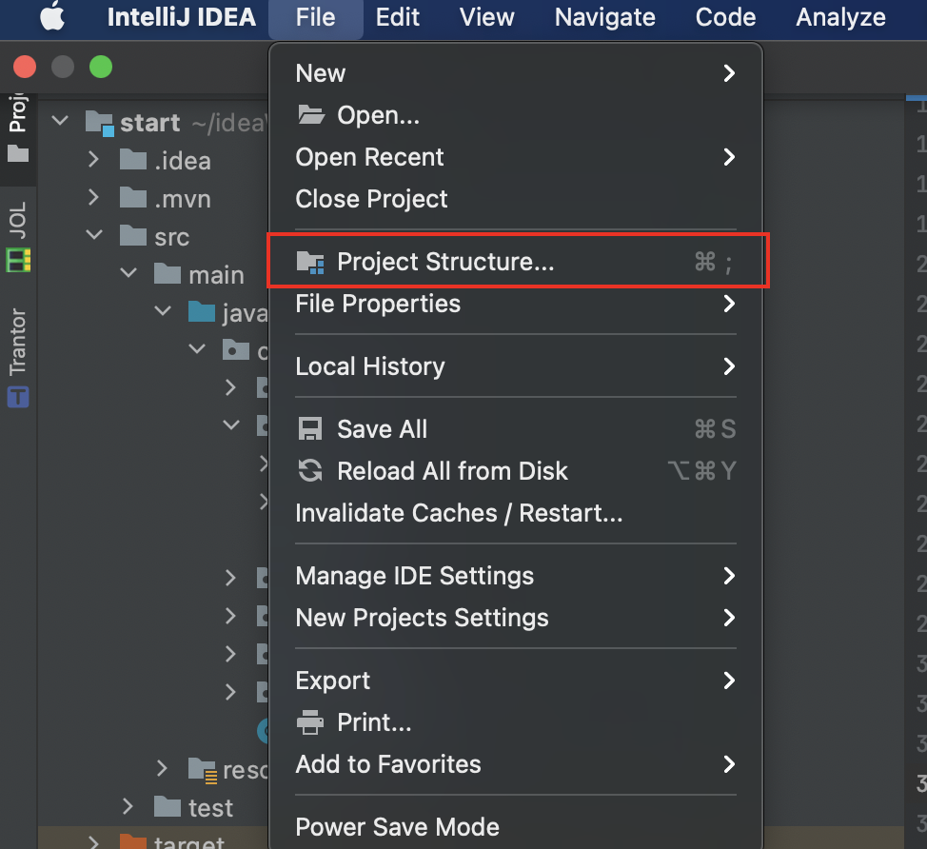Toggle the Project tool window sidebar tab
The image size is (927, 849).
point(18,128)
